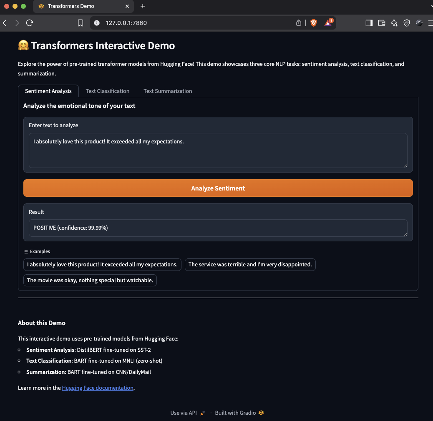The width and height of the screenshot is (433, 421).
Task: Go back to the previous page
Action: [x=5, y=23]
